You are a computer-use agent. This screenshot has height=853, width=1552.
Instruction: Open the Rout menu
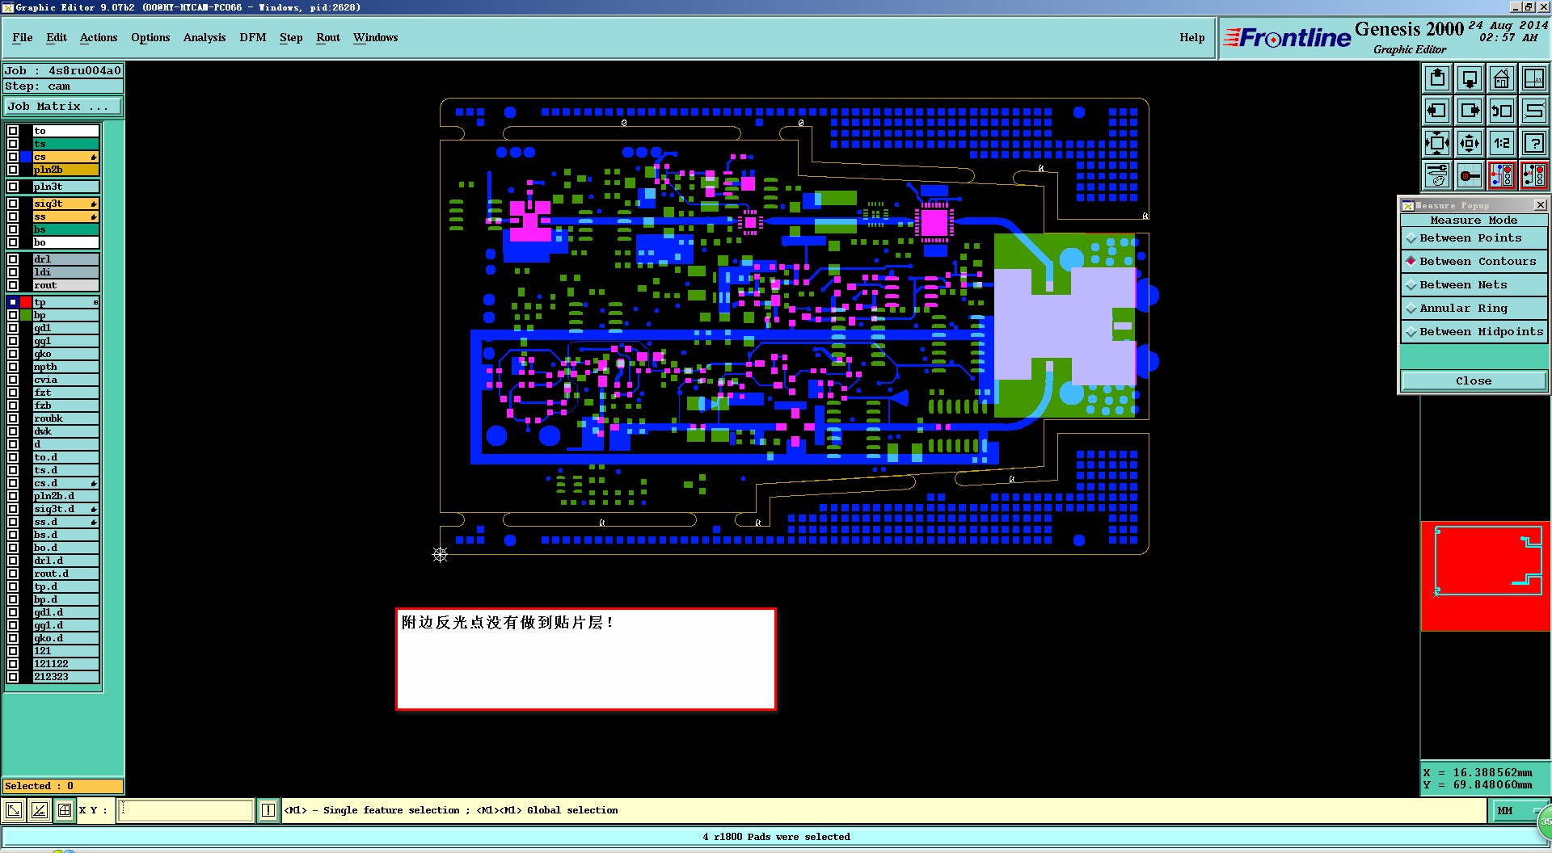[328, 38]
